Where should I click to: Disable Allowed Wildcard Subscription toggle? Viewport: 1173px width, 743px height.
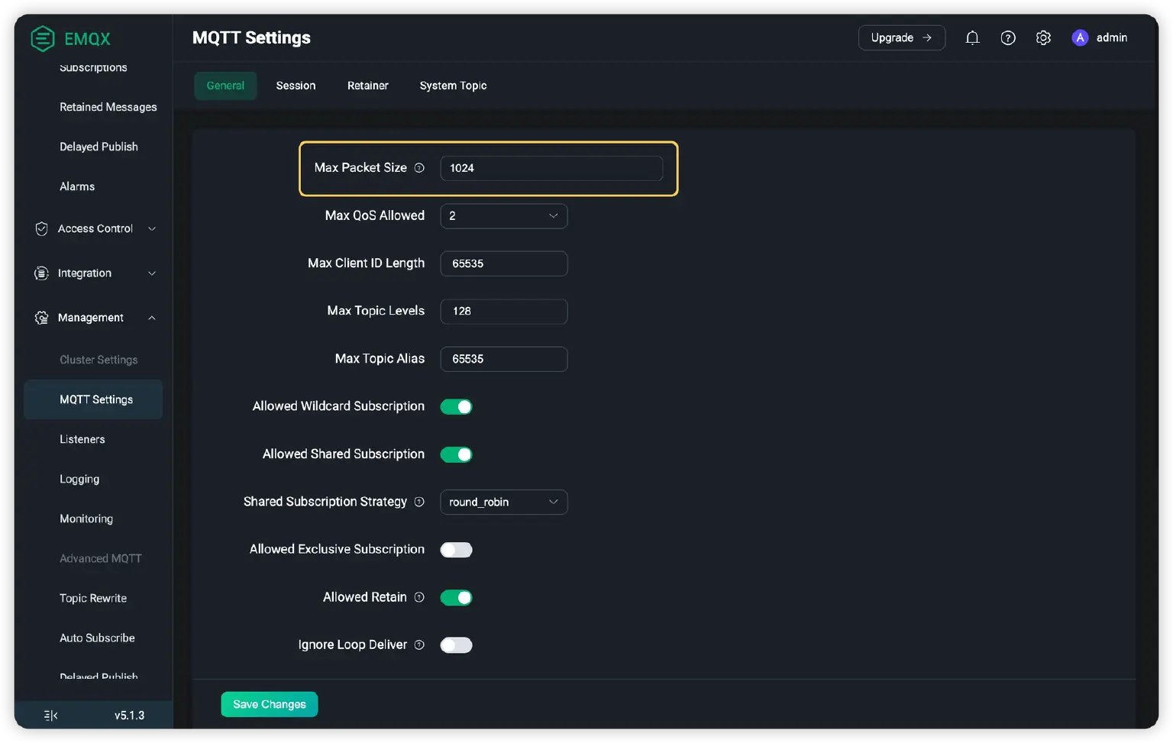[456, 407]
